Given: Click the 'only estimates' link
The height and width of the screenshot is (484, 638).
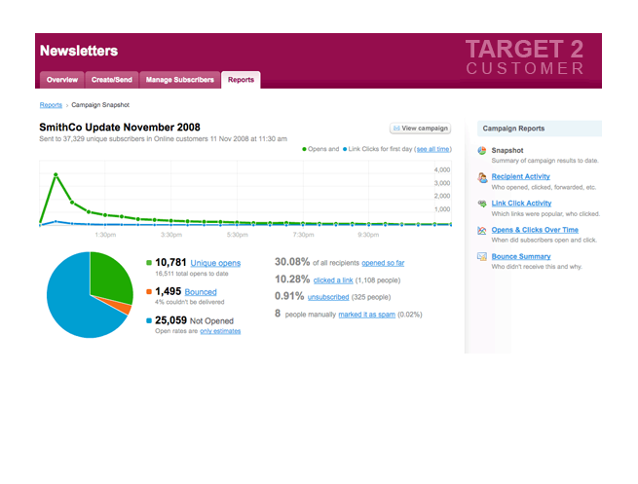Looking at the screenshot, I should [220, 331].
